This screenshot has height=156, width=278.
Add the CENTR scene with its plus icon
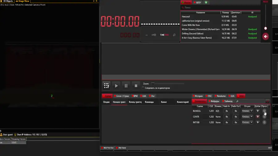[x=258, y=117]
